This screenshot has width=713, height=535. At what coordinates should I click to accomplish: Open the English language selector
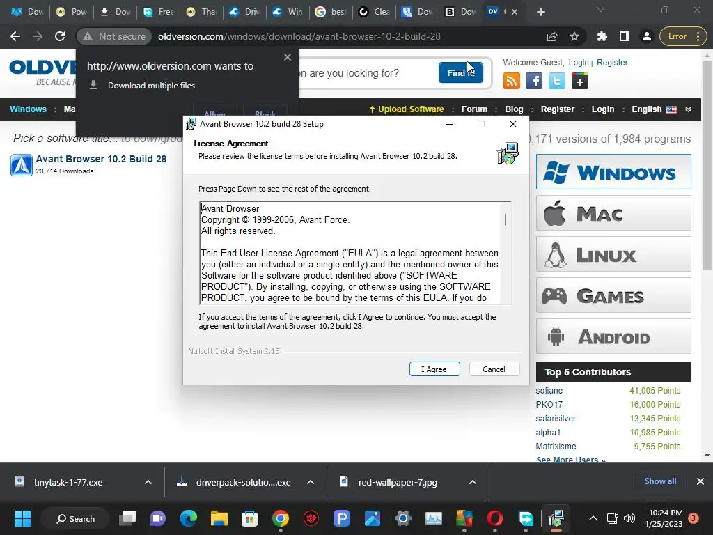[x=654, y=109]
